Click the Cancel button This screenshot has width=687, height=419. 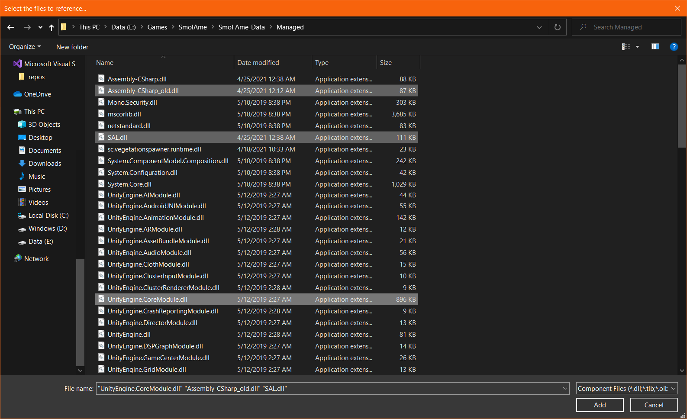[654, 405]
